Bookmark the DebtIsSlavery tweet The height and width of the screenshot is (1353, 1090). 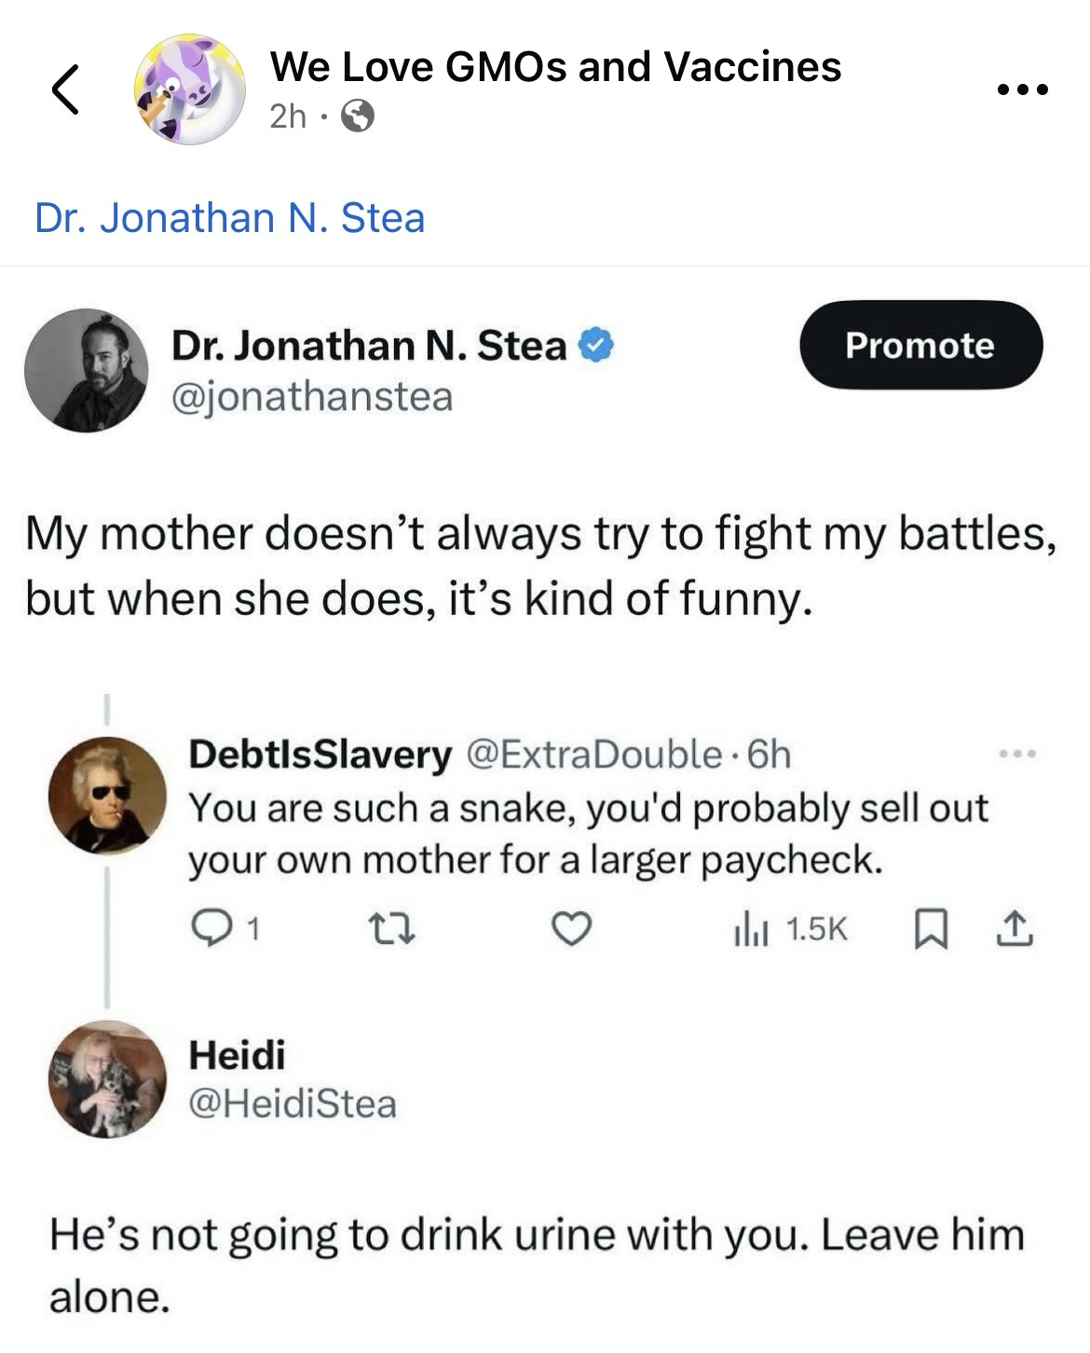[x=931, y=930]
